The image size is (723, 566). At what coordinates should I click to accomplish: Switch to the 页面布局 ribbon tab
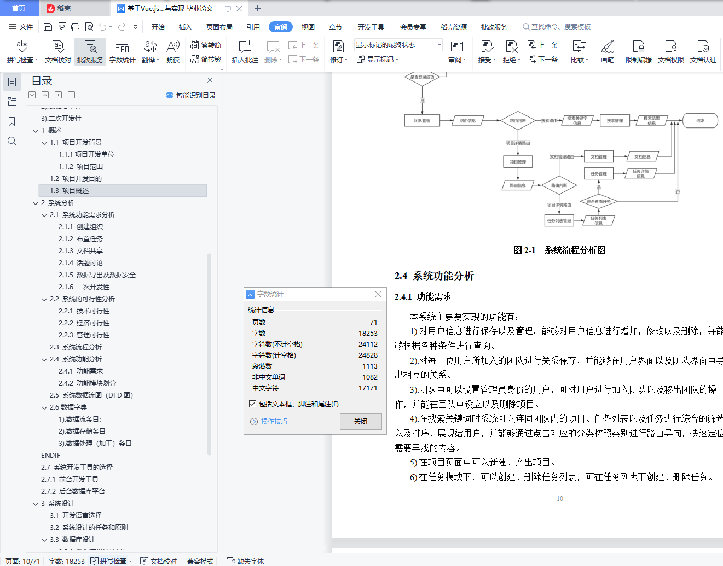[219, 27]
